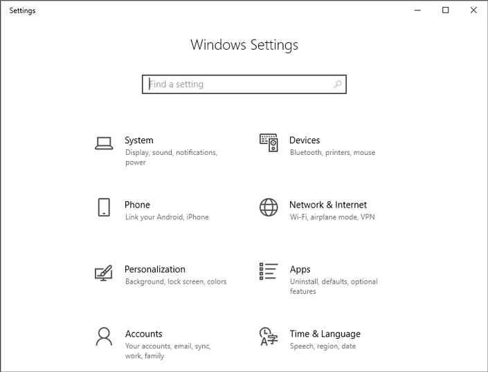The height and width of the screenshot is (372, 488).
Task: Click 'Bluetooth, printers, mouse' description
Action: [x=332, y=153]
